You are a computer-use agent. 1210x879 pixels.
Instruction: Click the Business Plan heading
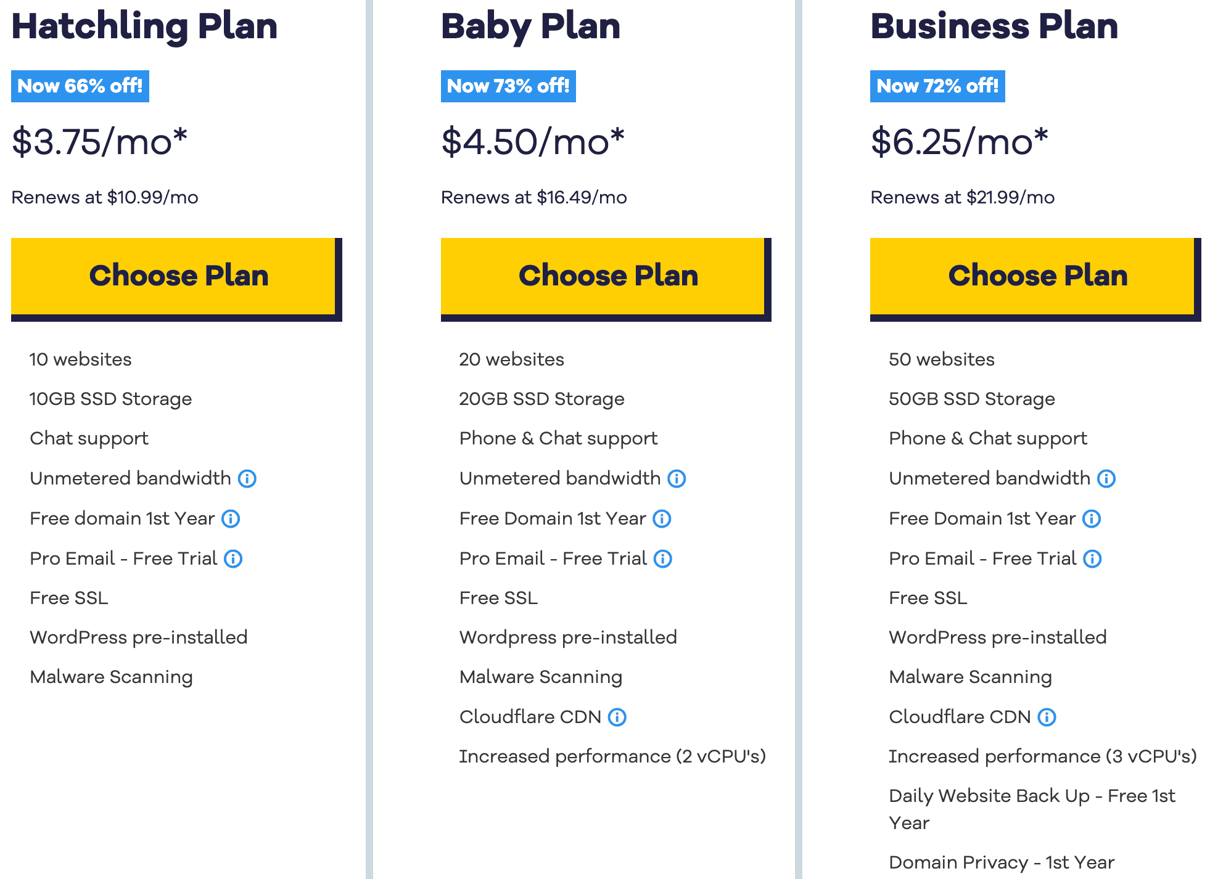point(994,26)
